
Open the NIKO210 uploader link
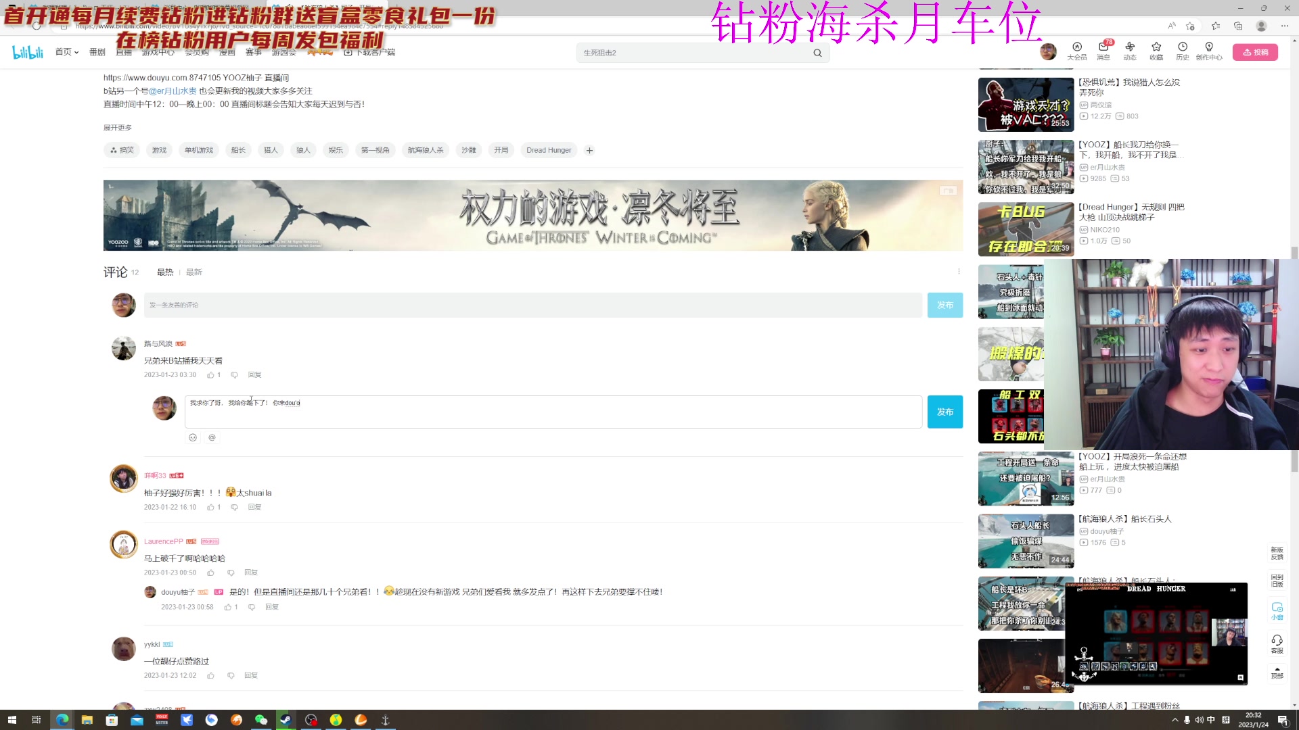1104,230
